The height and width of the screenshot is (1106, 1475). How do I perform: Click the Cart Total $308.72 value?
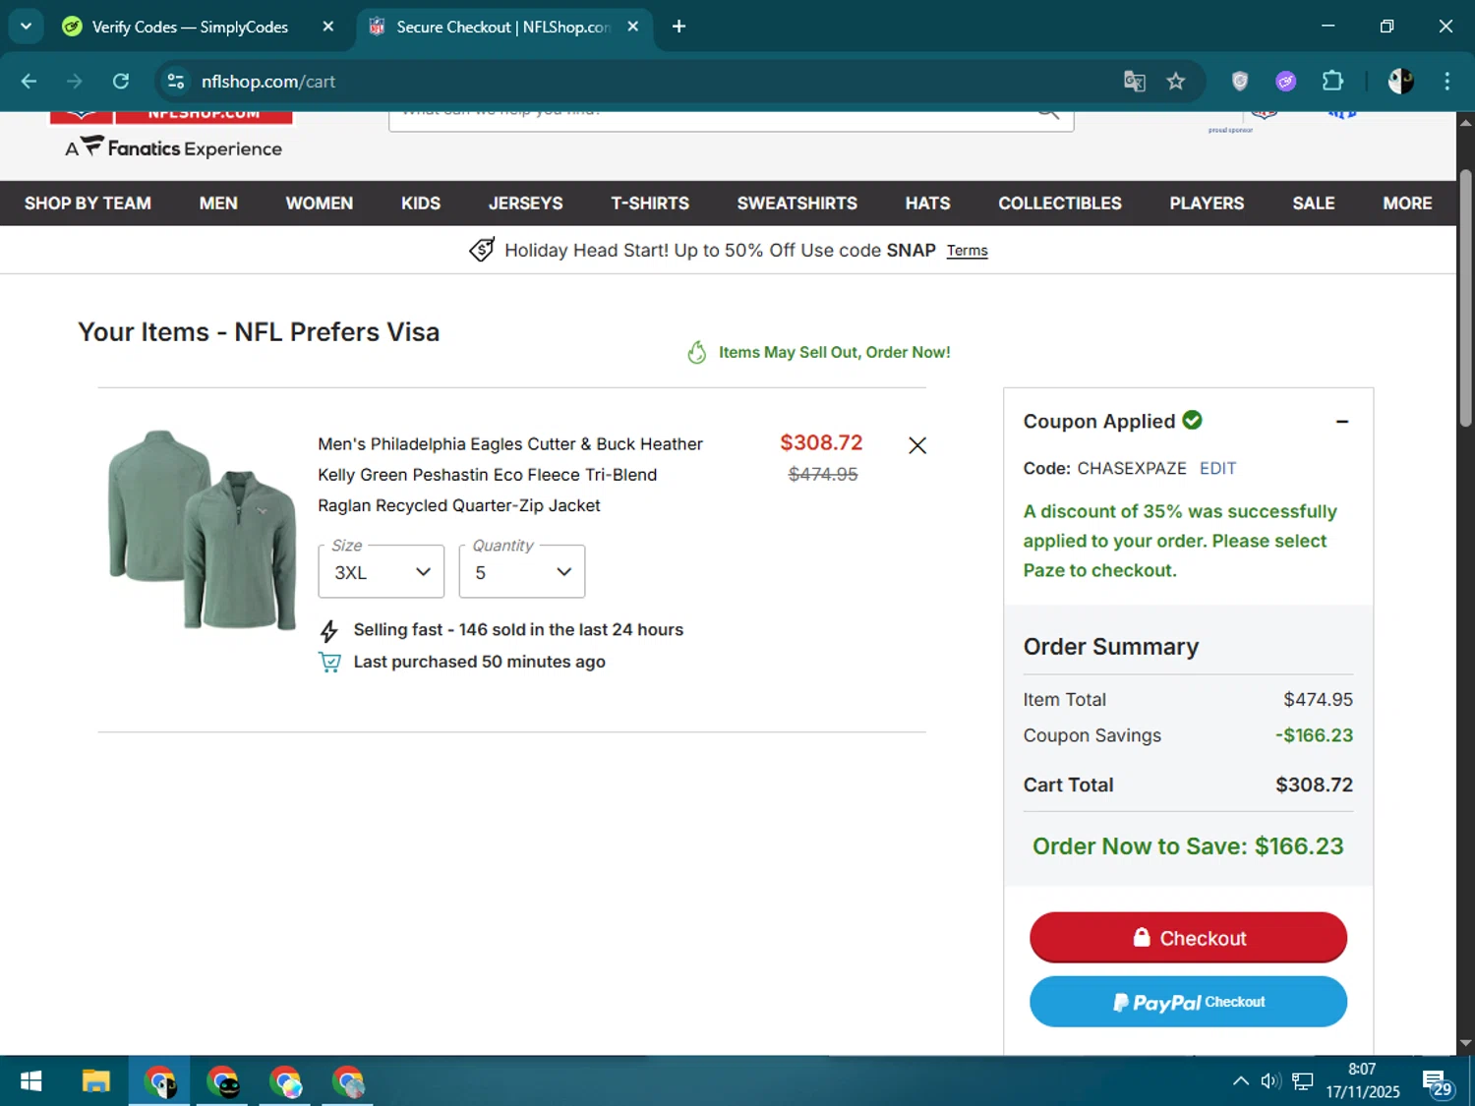1314,785
